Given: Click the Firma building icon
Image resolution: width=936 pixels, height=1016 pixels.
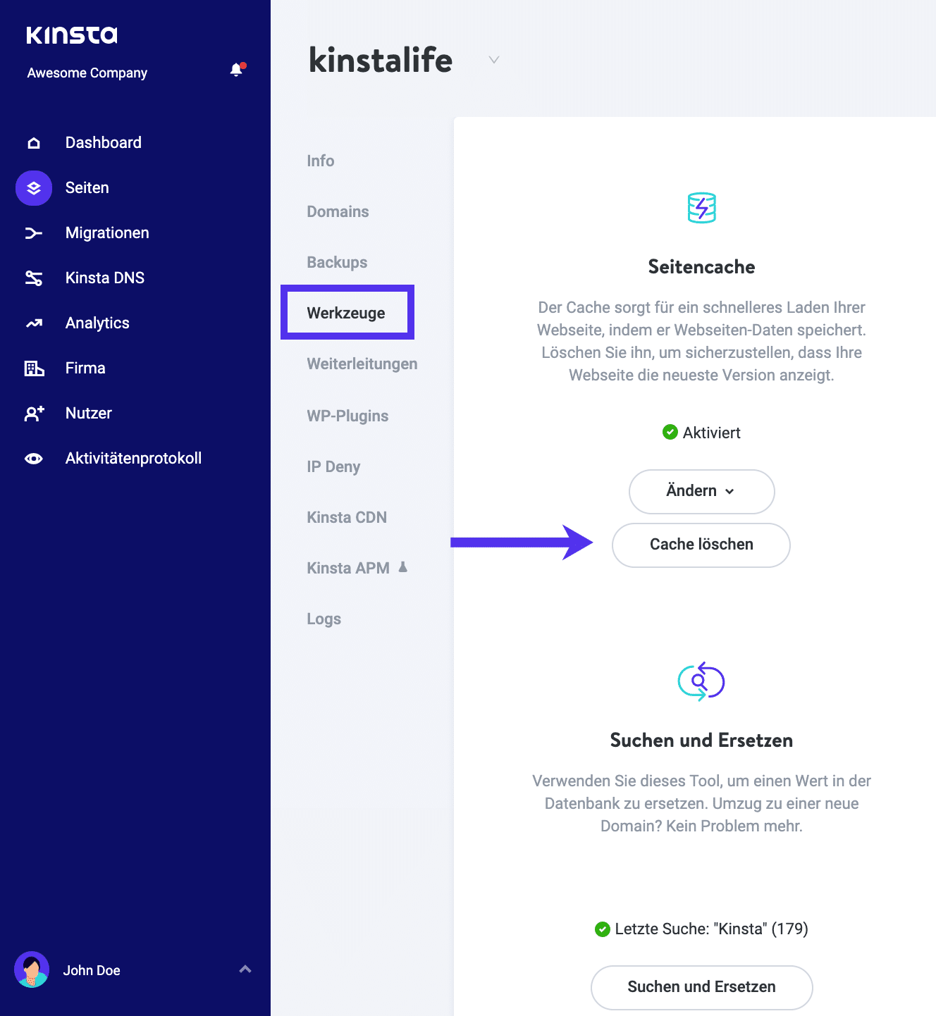Looking at the screenshot, I should coord(33,367).
